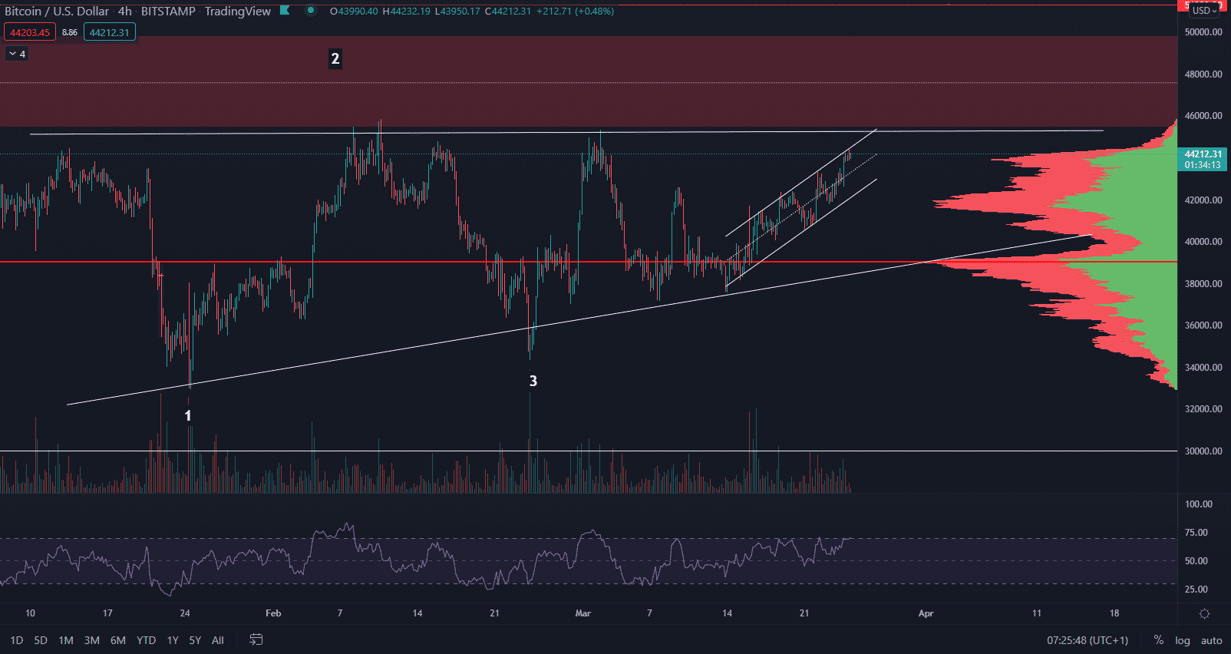1231x654 pixels.
Task: Click the red sell price 44203.45 button
Action: coord(30,32)
